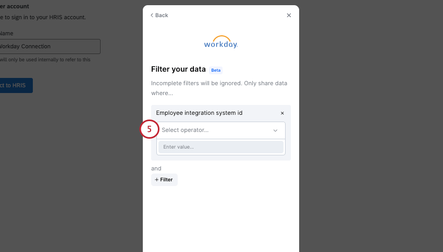
Task: Click the left chevron beside Back
Action: [x=152, y=15]
